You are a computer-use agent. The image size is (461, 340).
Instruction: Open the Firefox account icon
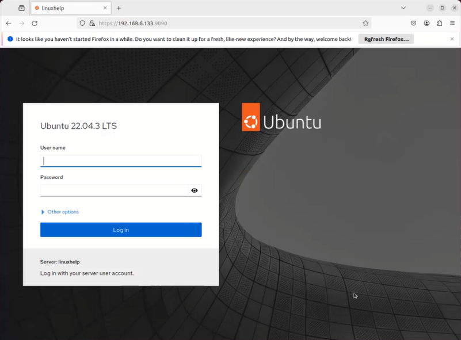click(x=426, y=23)
